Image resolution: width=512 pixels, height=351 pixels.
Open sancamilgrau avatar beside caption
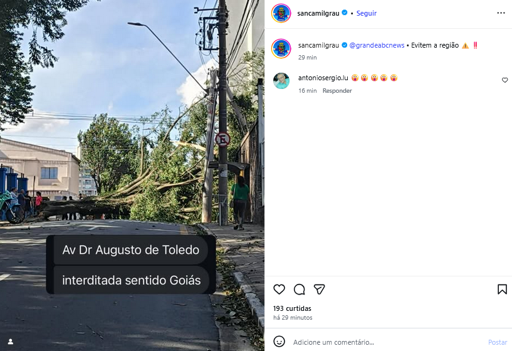tap(281, 49)
